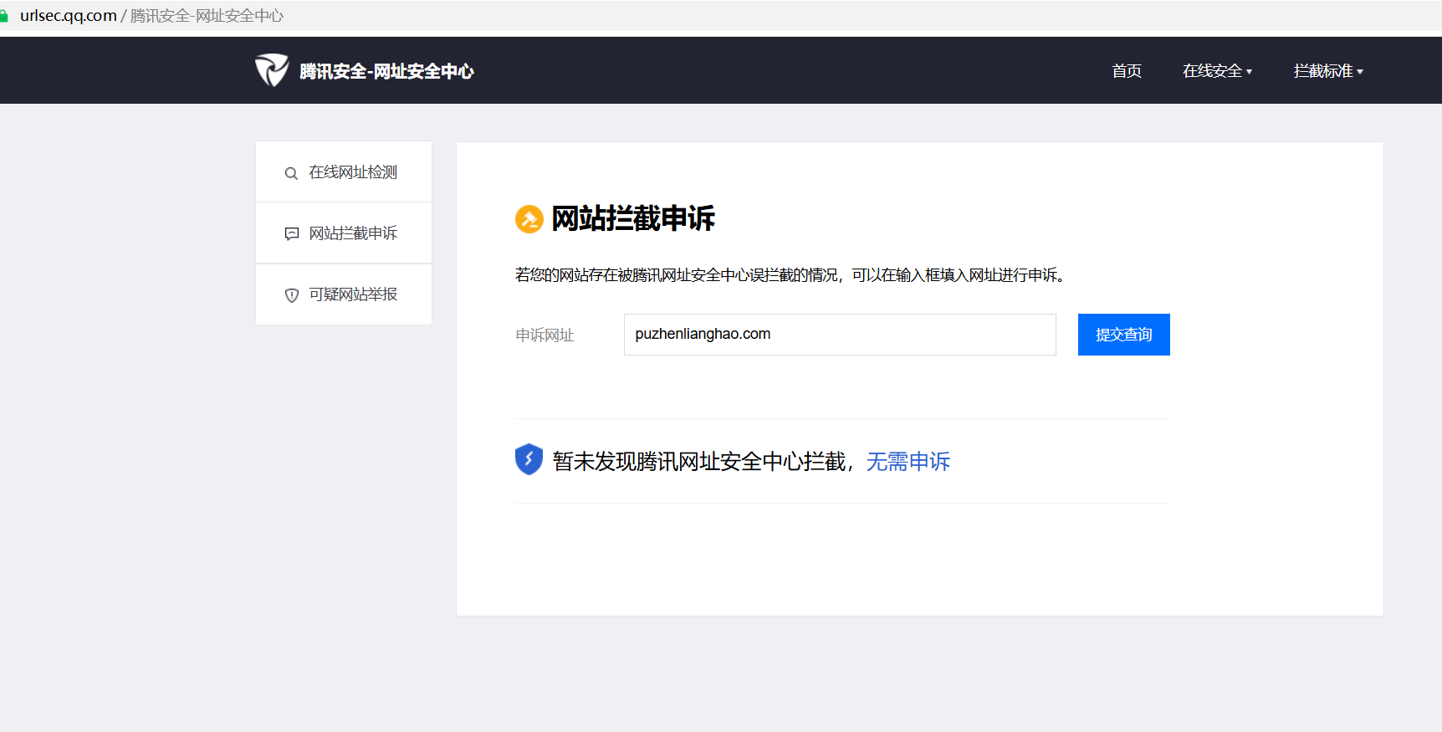Click the description text starting with 若您的网站

pos(791,275)
